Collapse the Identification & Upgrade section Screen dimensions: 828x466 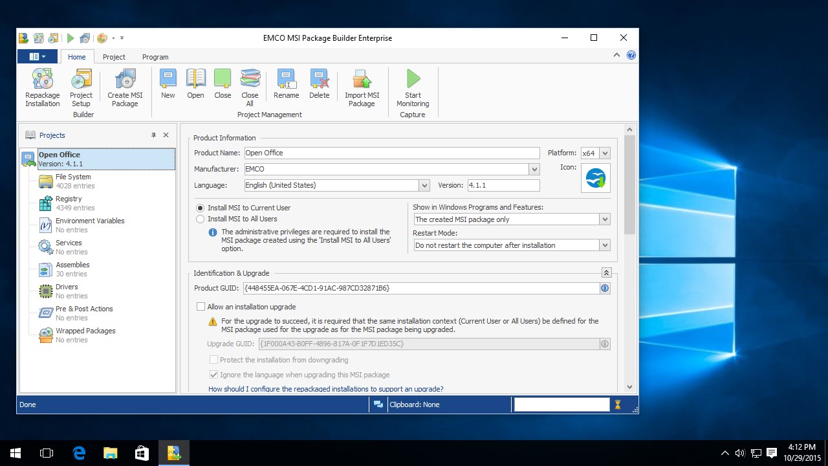pos(606,273)
